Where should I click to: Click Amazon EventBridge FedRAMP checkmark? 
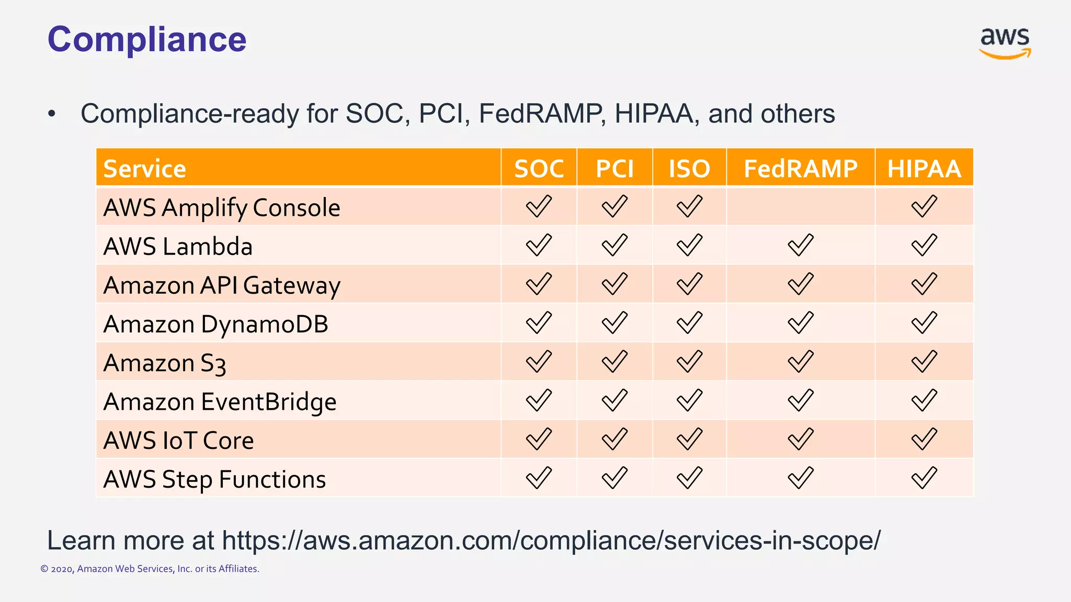pos(801,401)
